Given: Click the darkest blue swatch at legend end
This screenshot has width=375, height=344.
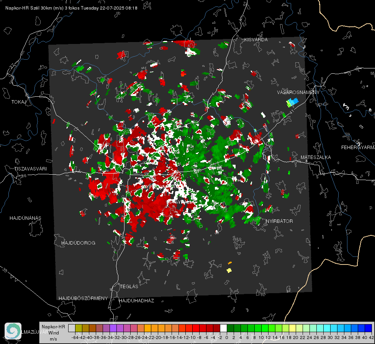Looking at the screenshot, I should (368, 328).
